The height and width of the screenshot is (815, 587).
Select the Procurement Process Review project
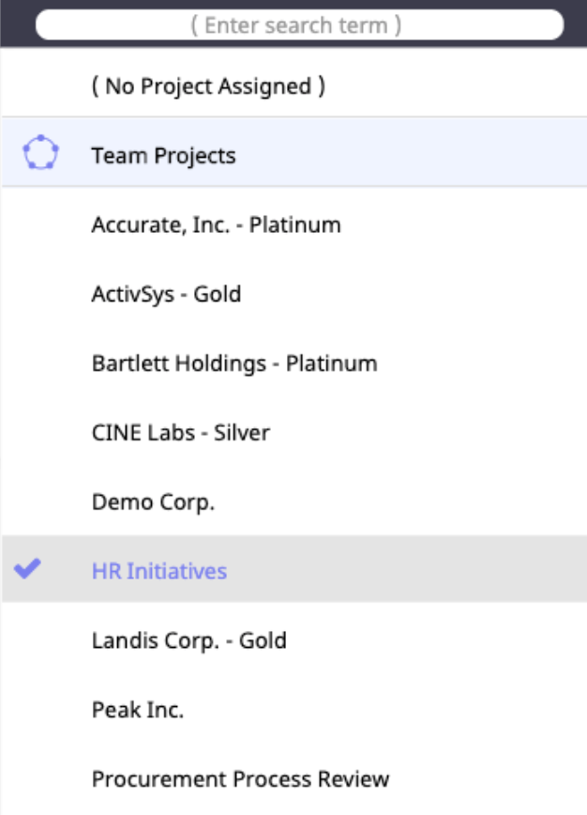240,779
